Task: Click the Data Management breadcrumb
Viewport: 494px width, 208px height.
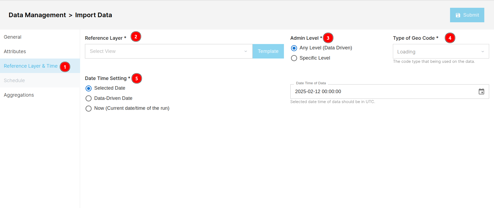Action: tap(37, 15)
